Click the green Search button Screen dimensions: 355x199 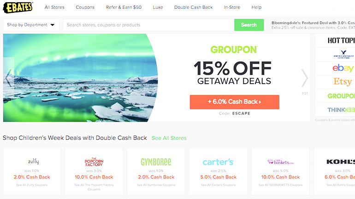click(x=249, y=25)
